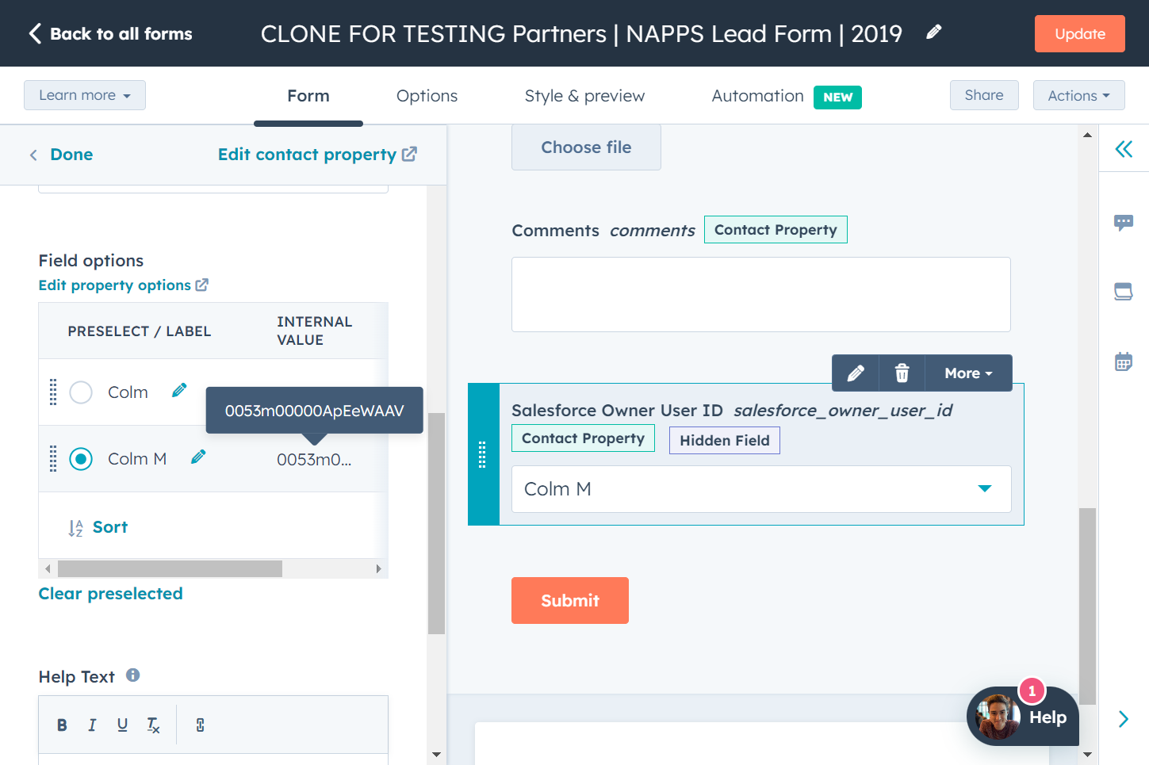Click the Choose file button
The image size is (1149, 765).
point(586,147)
